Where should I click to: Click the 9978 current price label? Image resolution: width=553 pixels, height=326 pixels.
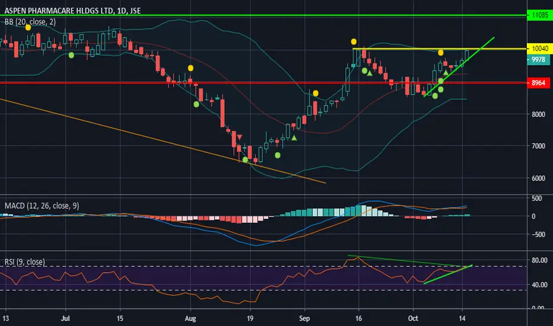tap(538, 60)
